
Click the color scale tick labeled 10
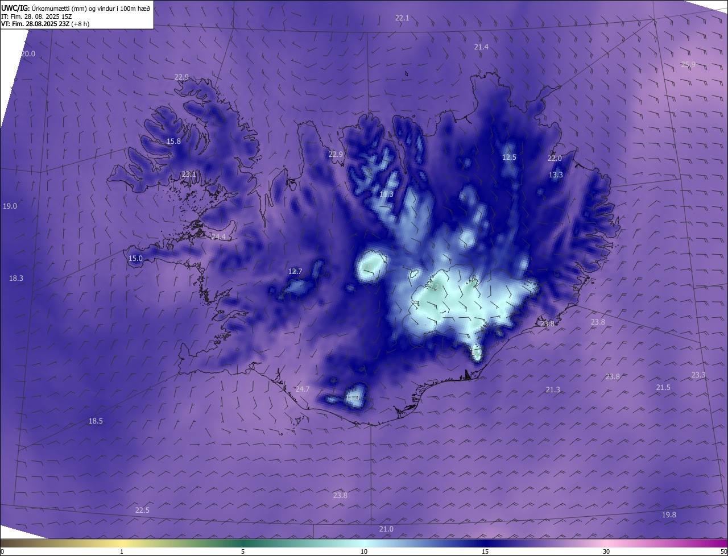(x=364, y=551)
